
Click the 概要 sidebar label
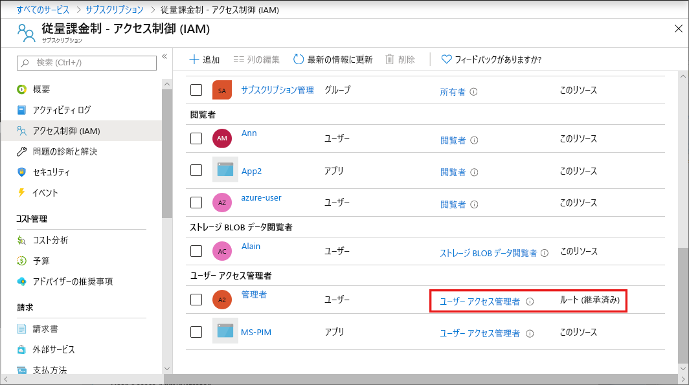pos(41,89)
